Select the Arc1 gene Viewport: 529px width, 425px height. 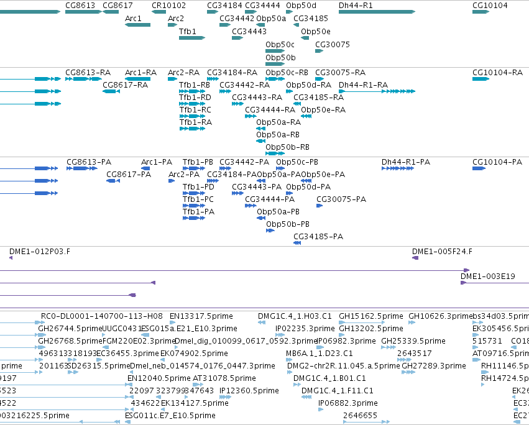pyautogui.click(x=137, y=25)
